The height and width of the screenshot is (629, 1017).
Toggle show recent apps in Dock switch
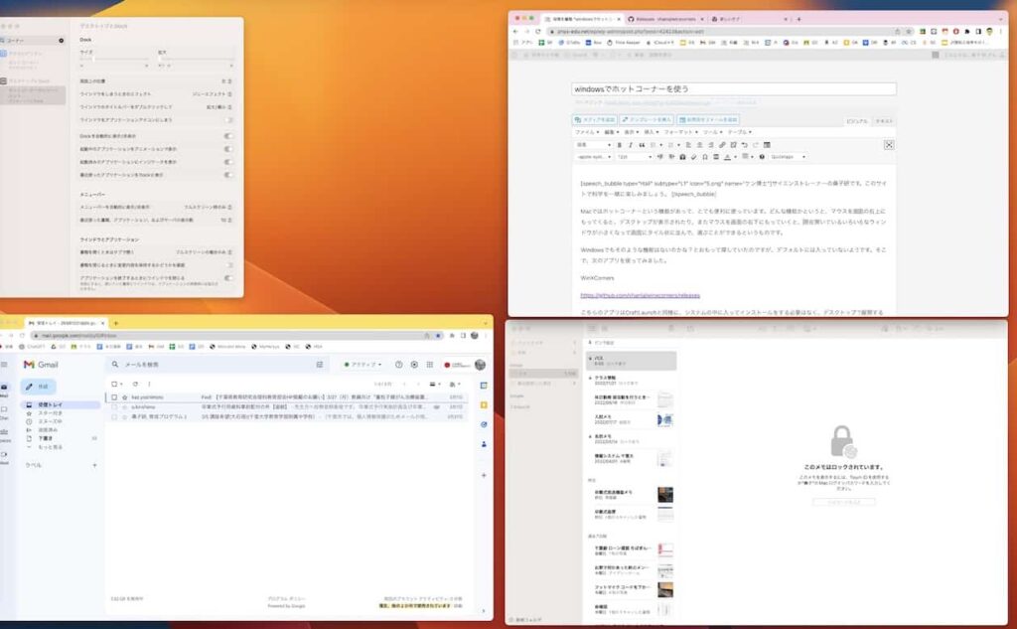point(228,174)
